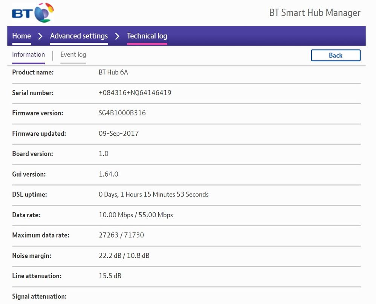
Task: Click the Back button
Action: tap(335, 55)
